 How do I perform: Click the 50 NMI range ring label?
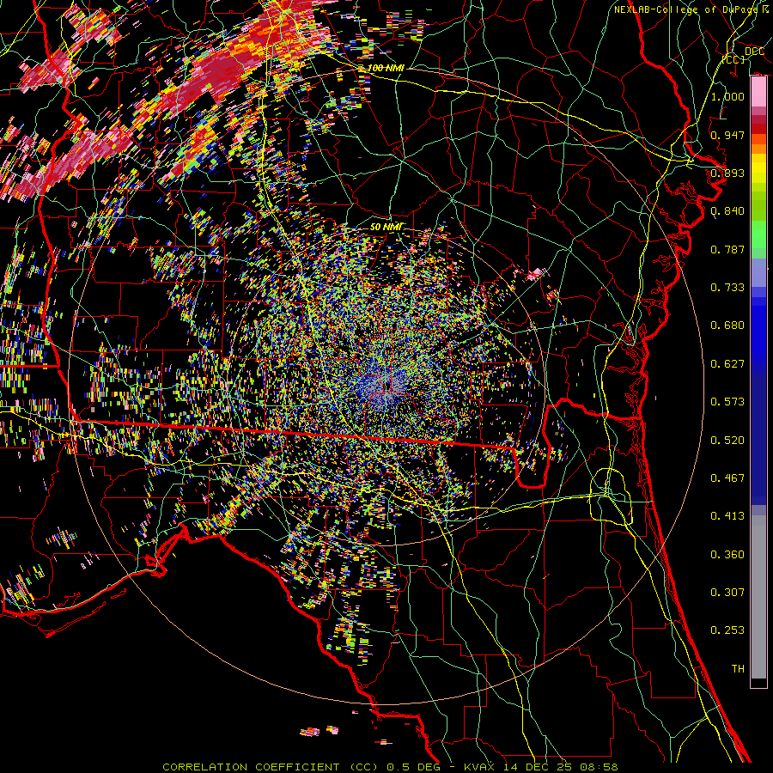pos(386,226)
